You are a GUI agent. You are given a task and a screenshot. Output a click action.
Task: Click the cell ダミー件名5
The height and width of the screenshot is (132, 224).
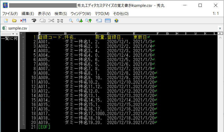coord(77,60)
